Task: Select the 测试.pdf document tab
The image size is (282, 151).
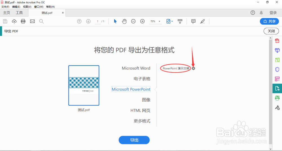Action: tap(47, 13)
